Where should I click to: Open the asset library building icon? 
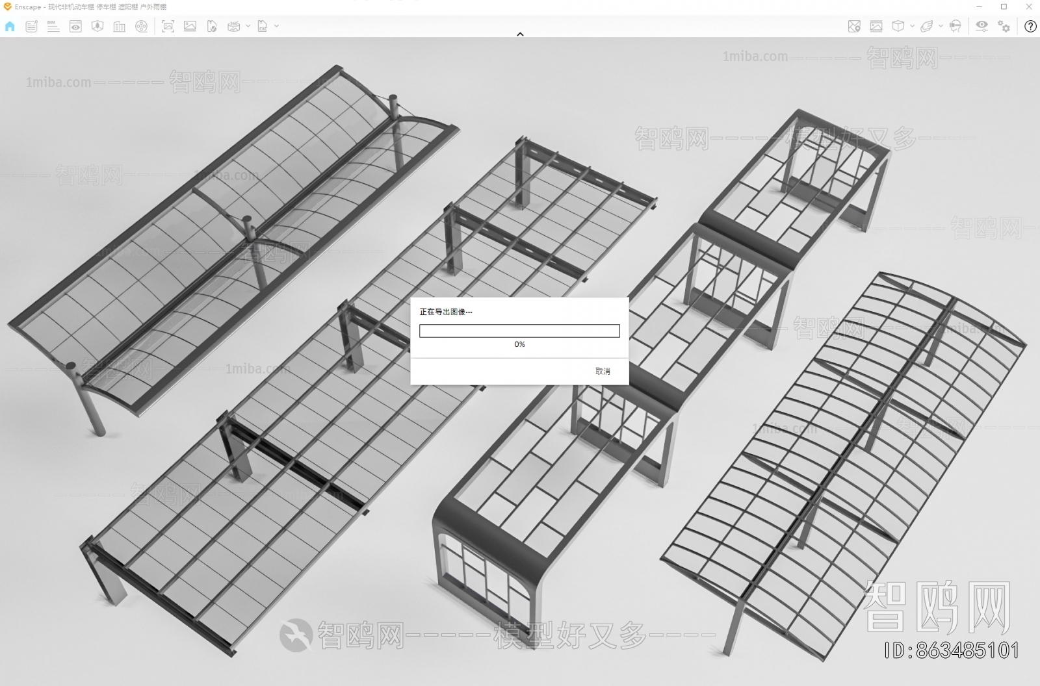click(119, 27)
